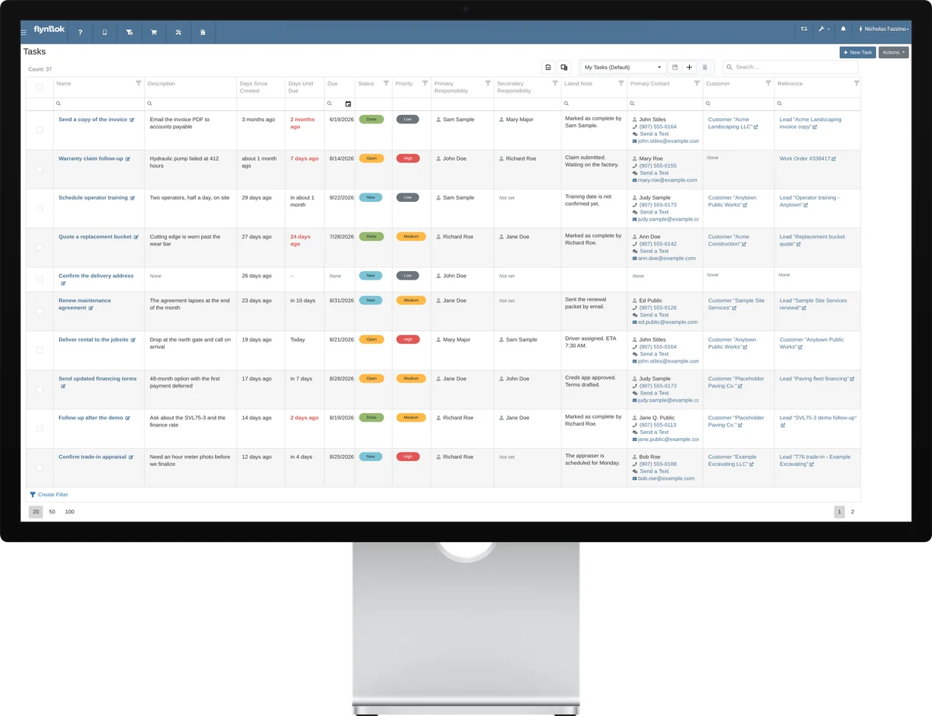Viewport: 932px width, 716px height.
Task: Expand the wrench settings dropdown
Action: tap(824, 30)
